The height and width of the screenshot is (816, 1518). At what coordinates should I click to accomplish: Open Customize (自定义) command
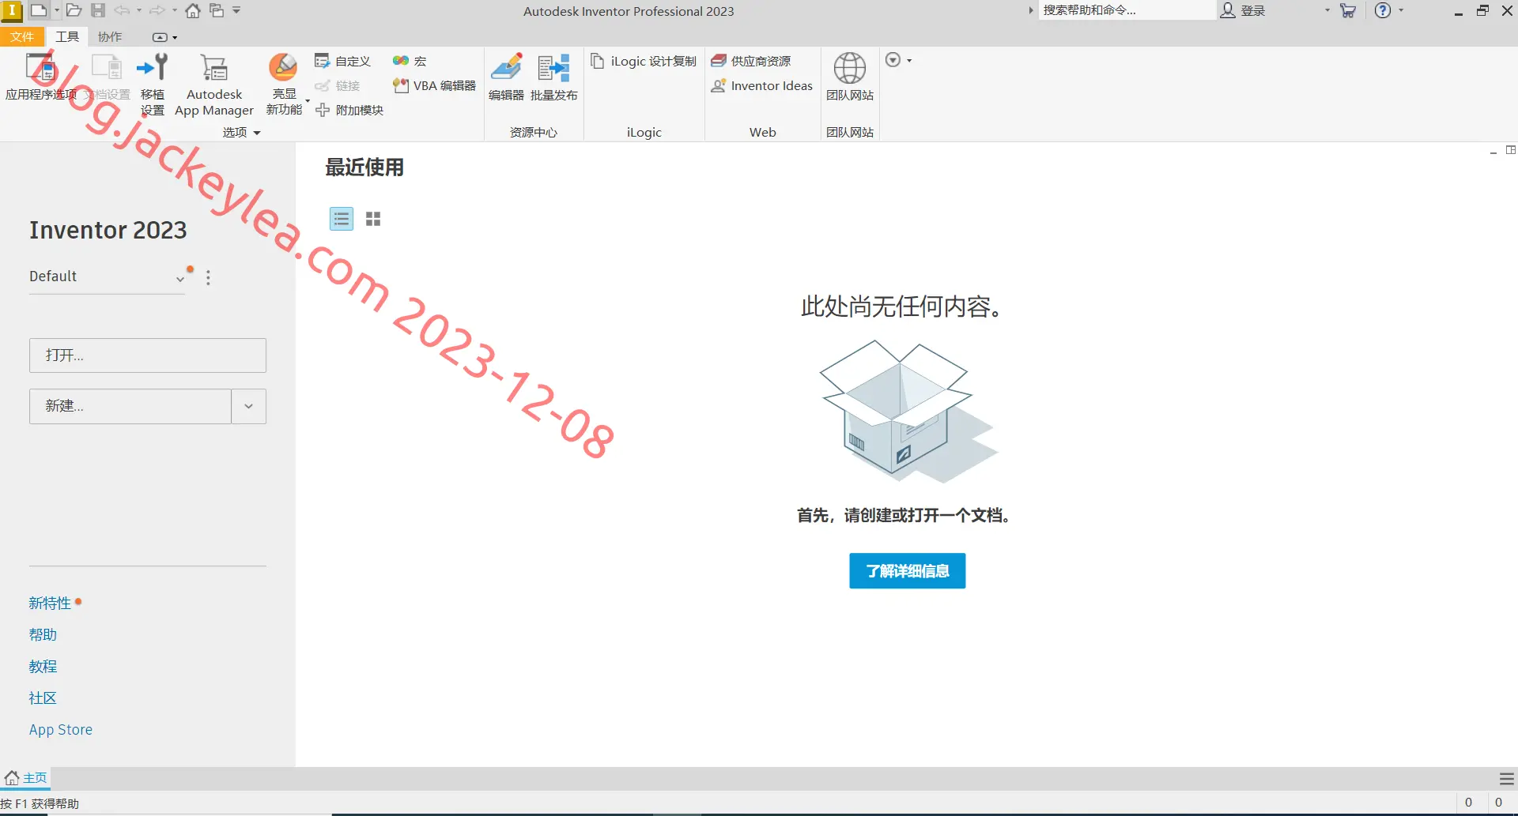[342, 61]
